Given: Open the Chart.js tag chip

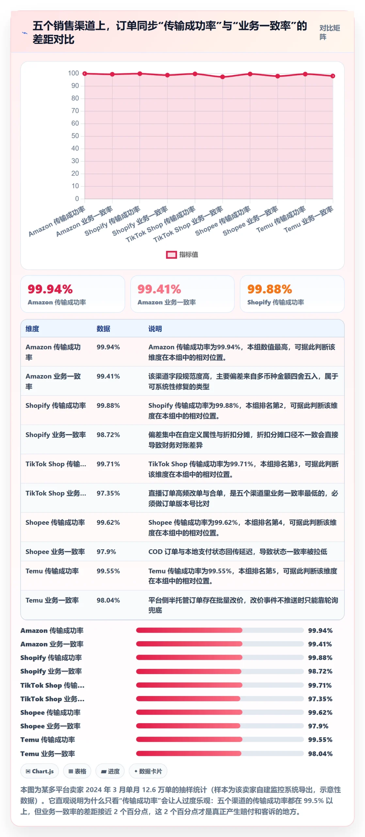Looking at the screenshot, I should point(40,771).
